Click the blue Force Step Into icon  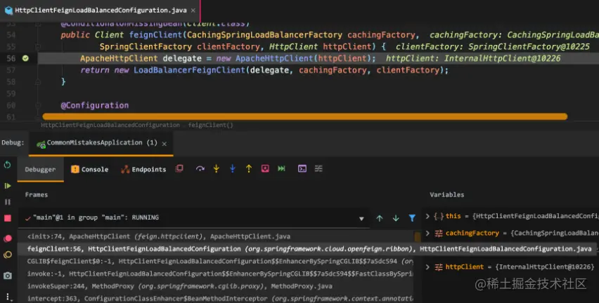(232, 168)
